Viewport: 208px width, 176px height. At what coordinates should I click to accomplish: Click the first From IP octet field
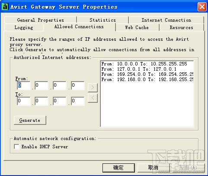click(24, 85)
